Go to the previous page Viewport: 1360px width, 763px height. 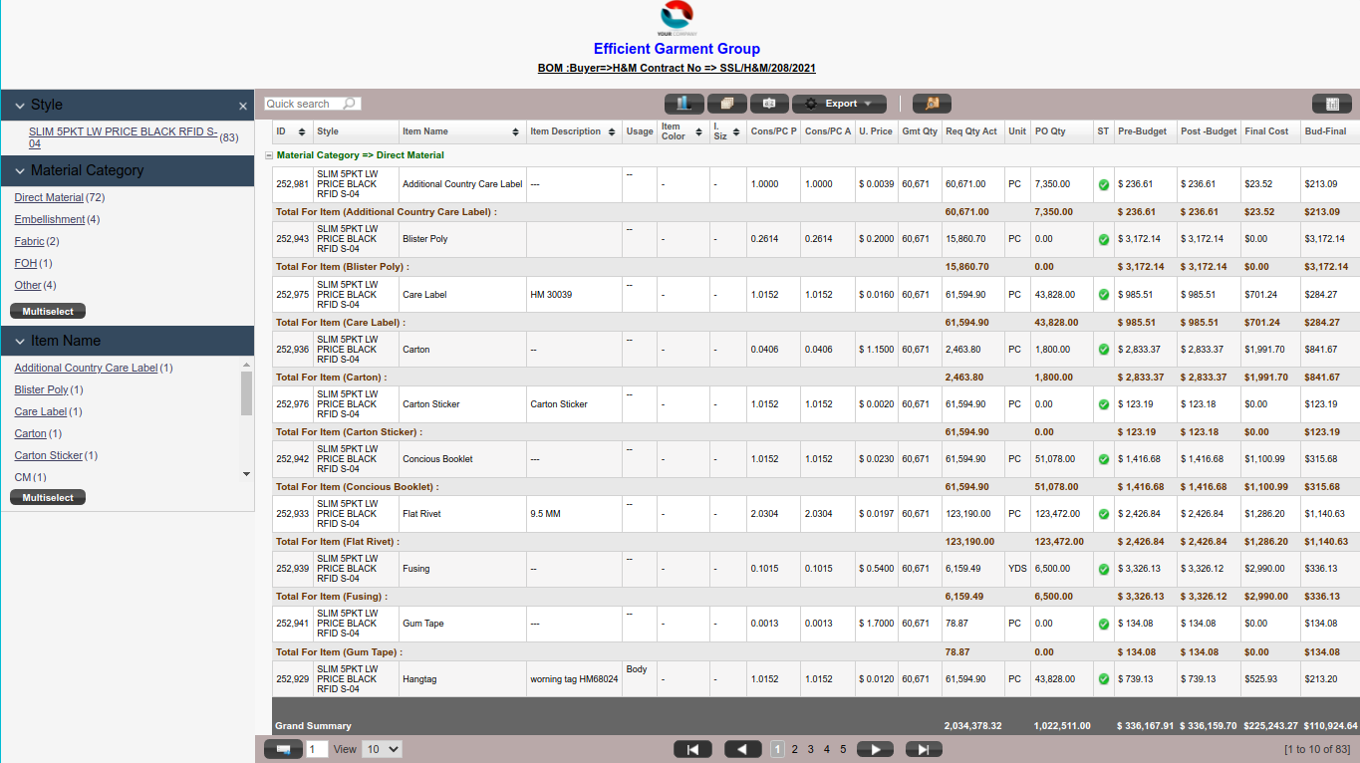743,749
